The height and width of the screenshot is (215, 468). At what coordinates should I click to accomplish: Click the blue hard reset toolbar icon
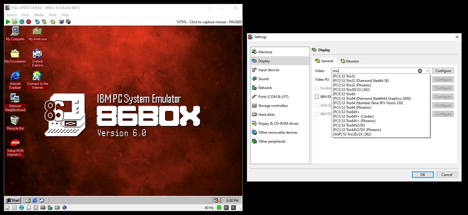tap(22, 22)
